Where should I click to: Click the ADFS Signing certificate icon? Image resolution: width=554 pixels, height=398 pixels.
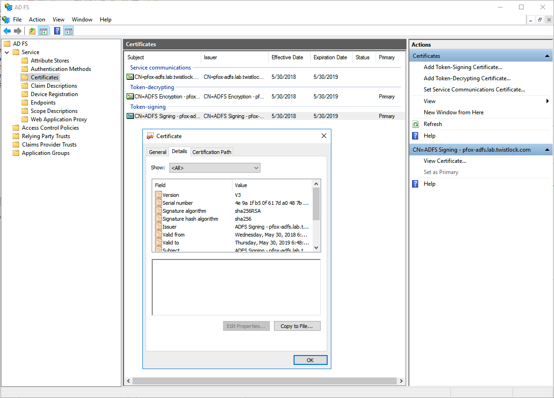point(130,116)
